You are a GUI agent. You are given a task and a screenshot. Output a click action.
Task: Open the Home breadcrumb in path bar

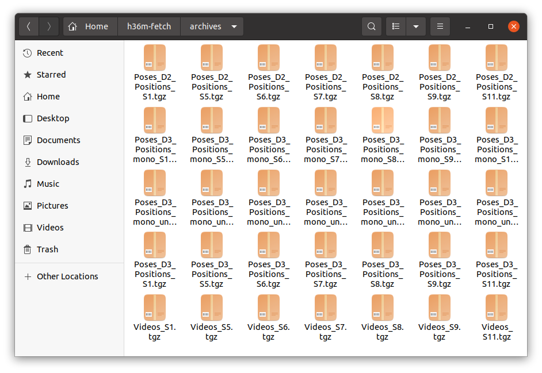coord(90,26)
